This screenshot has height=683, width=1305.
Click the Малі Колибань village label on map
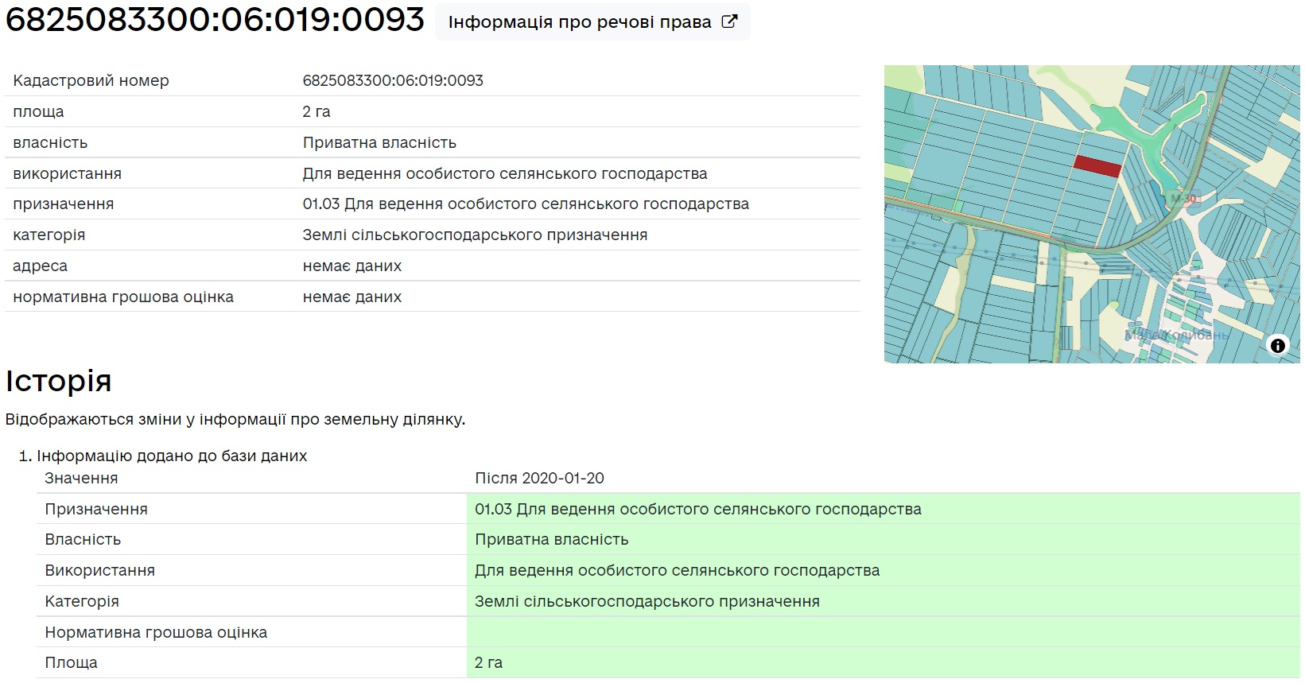(1177, 335)
